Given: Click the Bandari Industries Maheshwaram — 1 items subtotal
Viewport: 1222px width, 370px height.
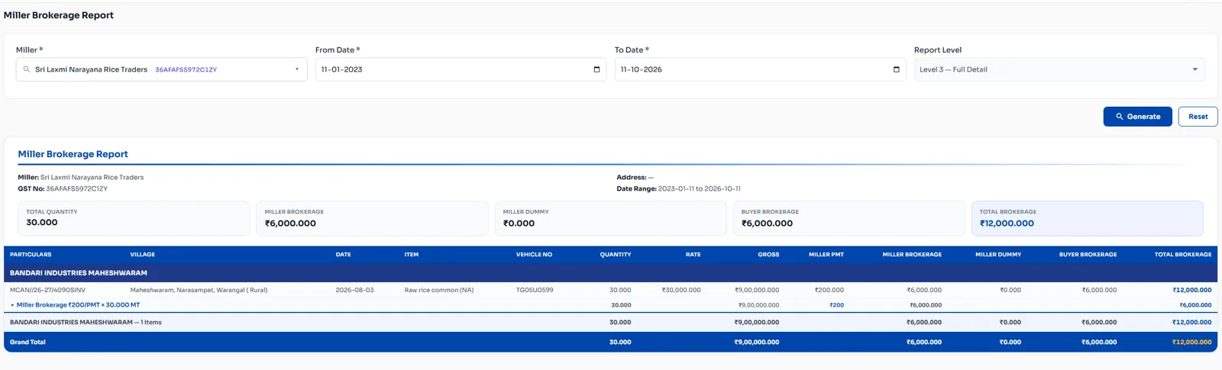Looking at the screenshot, I should tap(86, 323).
